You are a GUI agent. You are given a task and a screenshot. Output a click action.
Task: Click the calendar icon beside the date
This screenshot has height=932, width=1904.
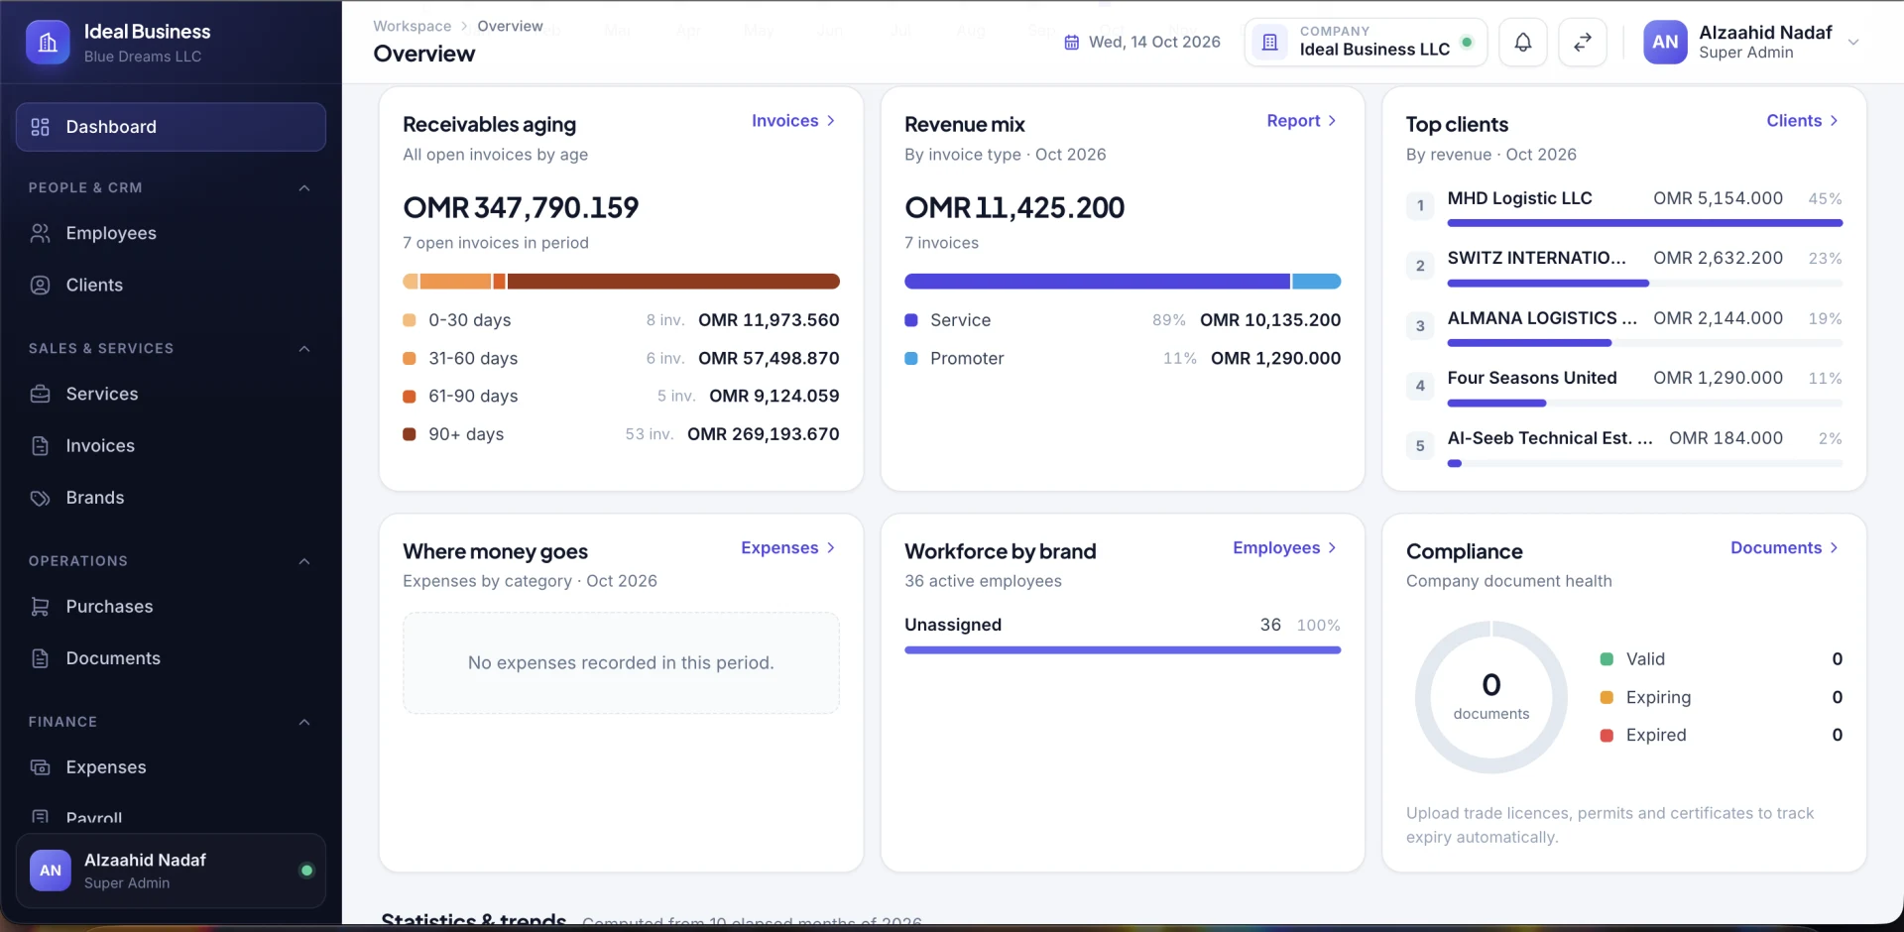[1071, 43]
